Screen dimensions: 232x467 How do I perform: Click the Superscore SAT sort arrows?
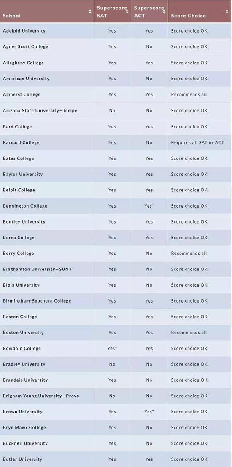click(127, 11)
